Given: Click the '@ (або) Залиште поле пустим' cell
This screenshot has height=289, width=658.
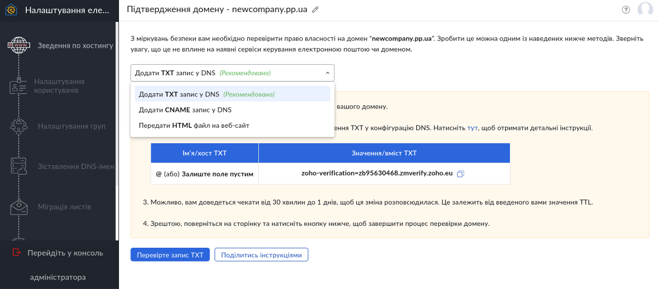Looking at the screenshot, I should point(205,174).
